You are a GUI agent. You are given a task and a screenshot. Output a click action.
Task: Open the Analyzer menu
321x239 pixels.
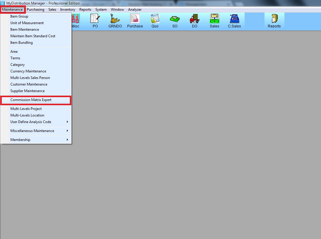click(x=135, y=10)
